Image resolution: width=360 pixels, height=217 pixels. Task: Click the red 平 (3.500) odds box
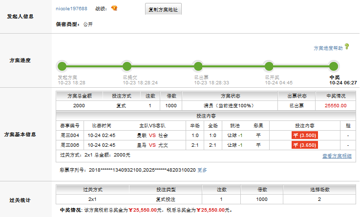305,135
